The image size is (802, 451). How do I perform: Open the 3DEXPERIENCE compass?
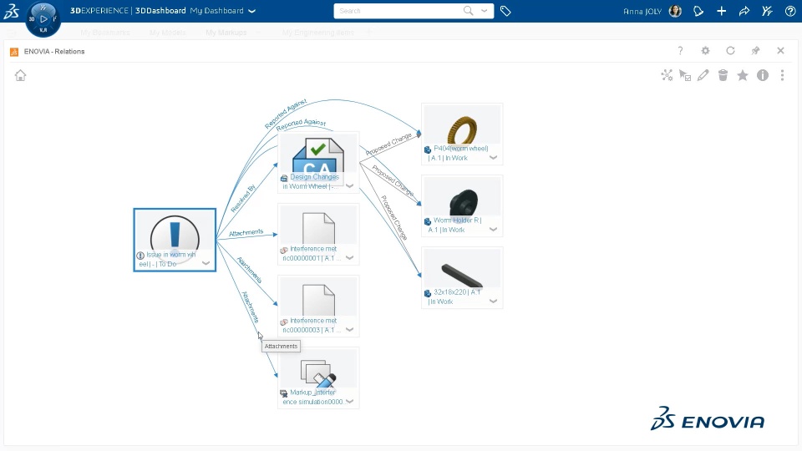pos(43,19)
